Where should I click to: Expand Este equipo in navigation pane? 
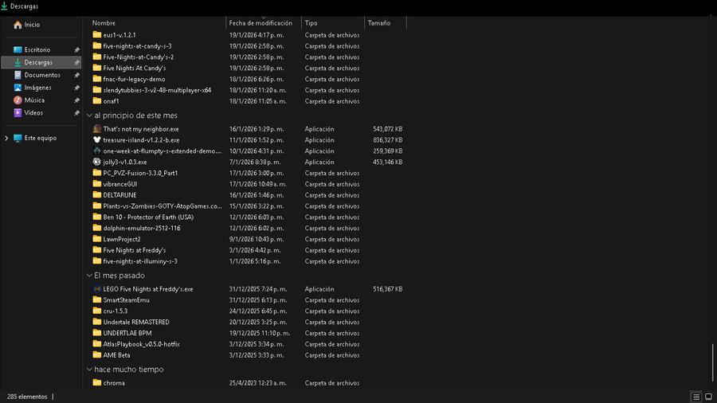6,138
